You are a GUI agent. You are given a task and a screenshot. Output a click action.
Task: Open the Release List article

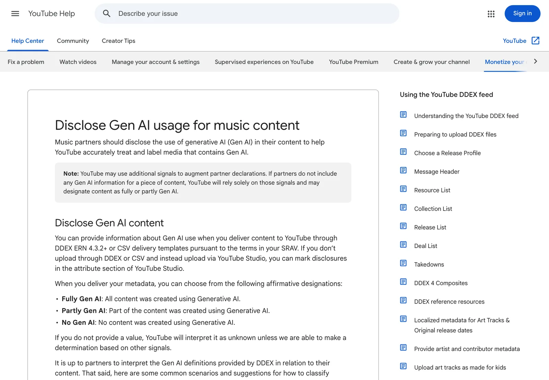click(x=430, y=227)
